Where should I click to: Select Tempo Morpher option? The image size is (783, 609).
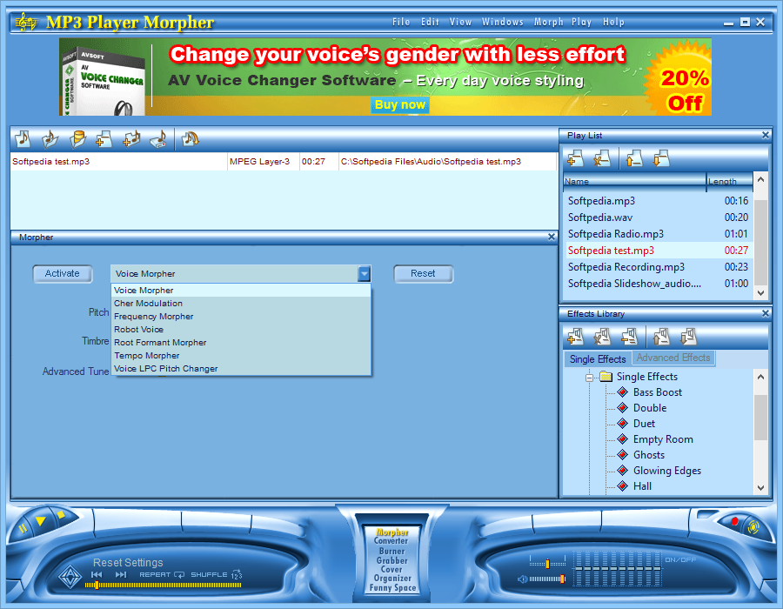click(x=241, y=355)
